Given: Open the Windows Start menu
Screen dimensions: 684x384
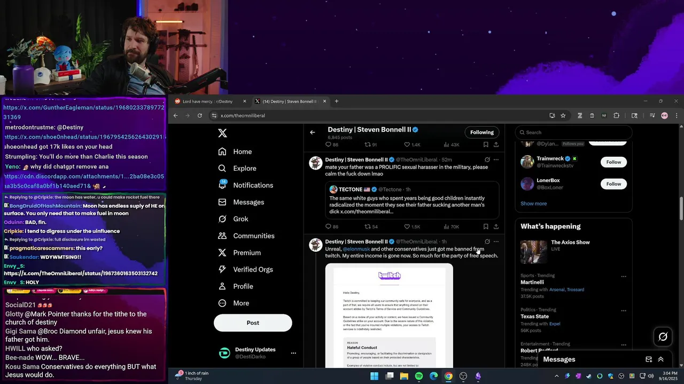Looking at the screenshot, I should (375, 376).
